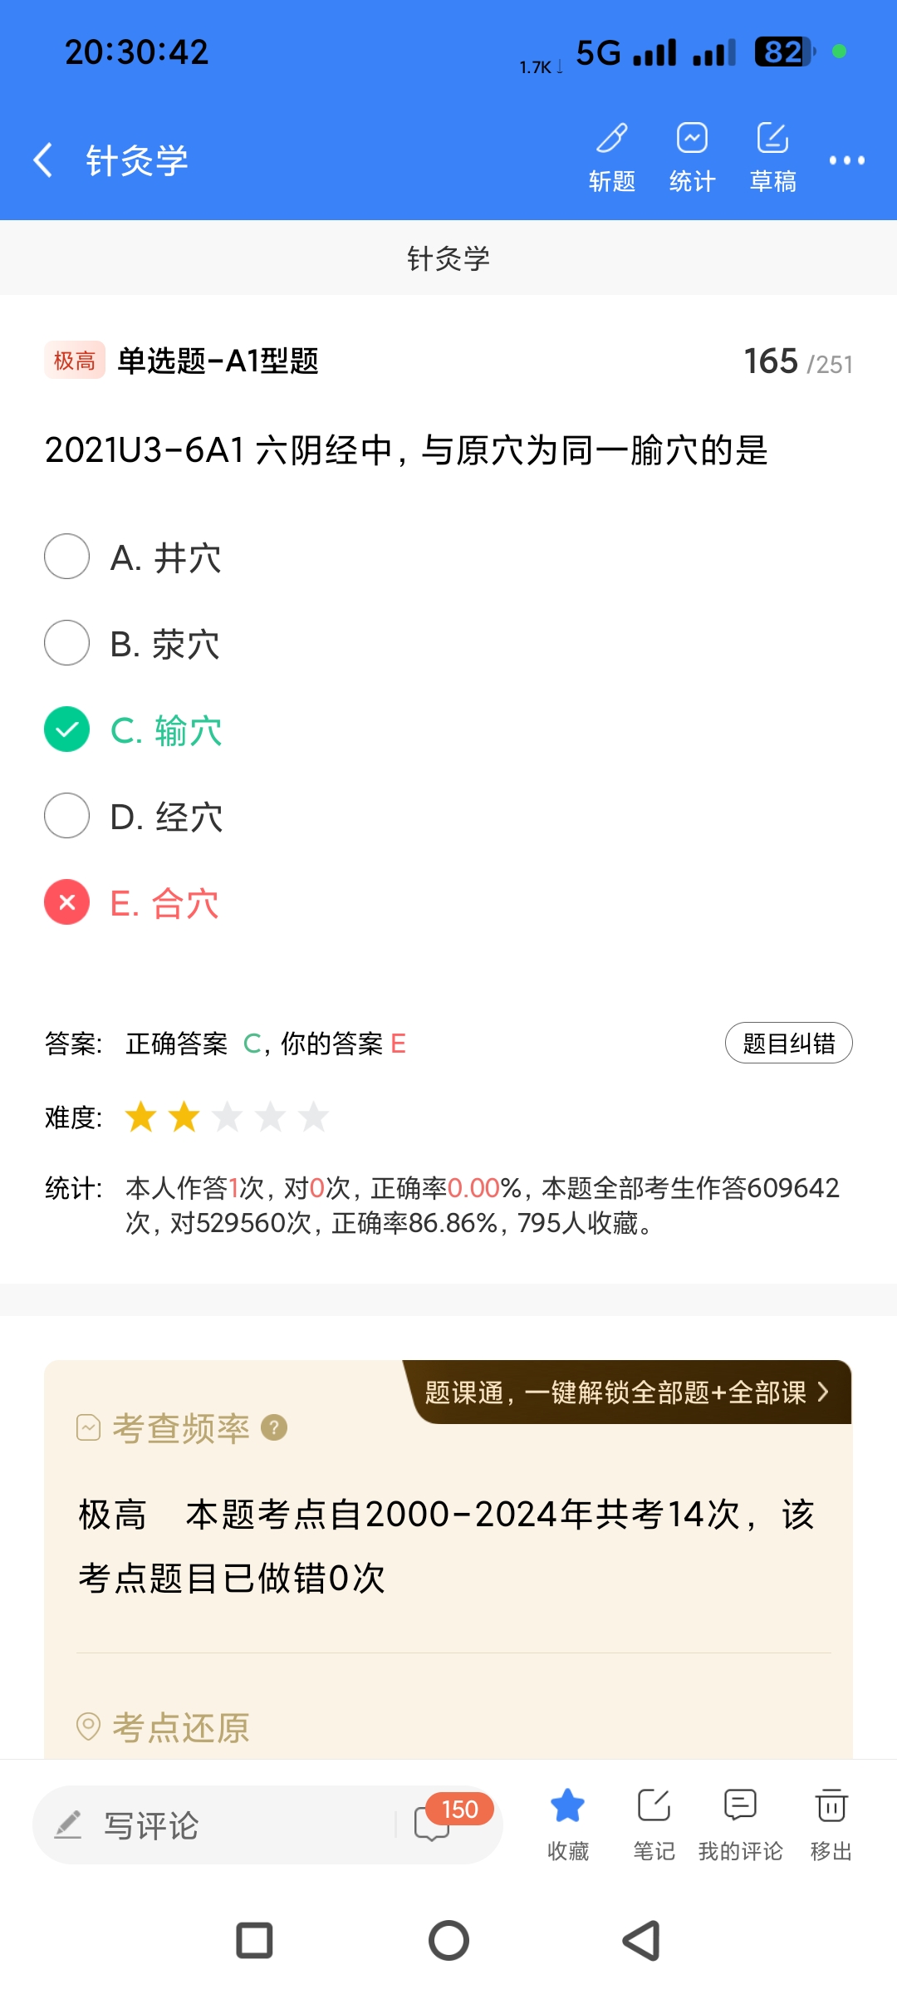The image size is (897, 1994).
Task: Expand the 考点还原 section
Action: tap(180, 1727)
